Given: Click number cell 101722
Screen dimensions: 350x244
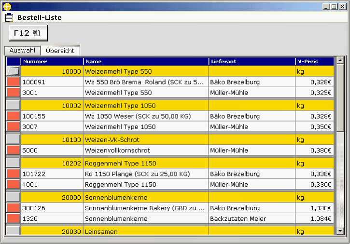Looking at the screenshot, I should point(52,174).
